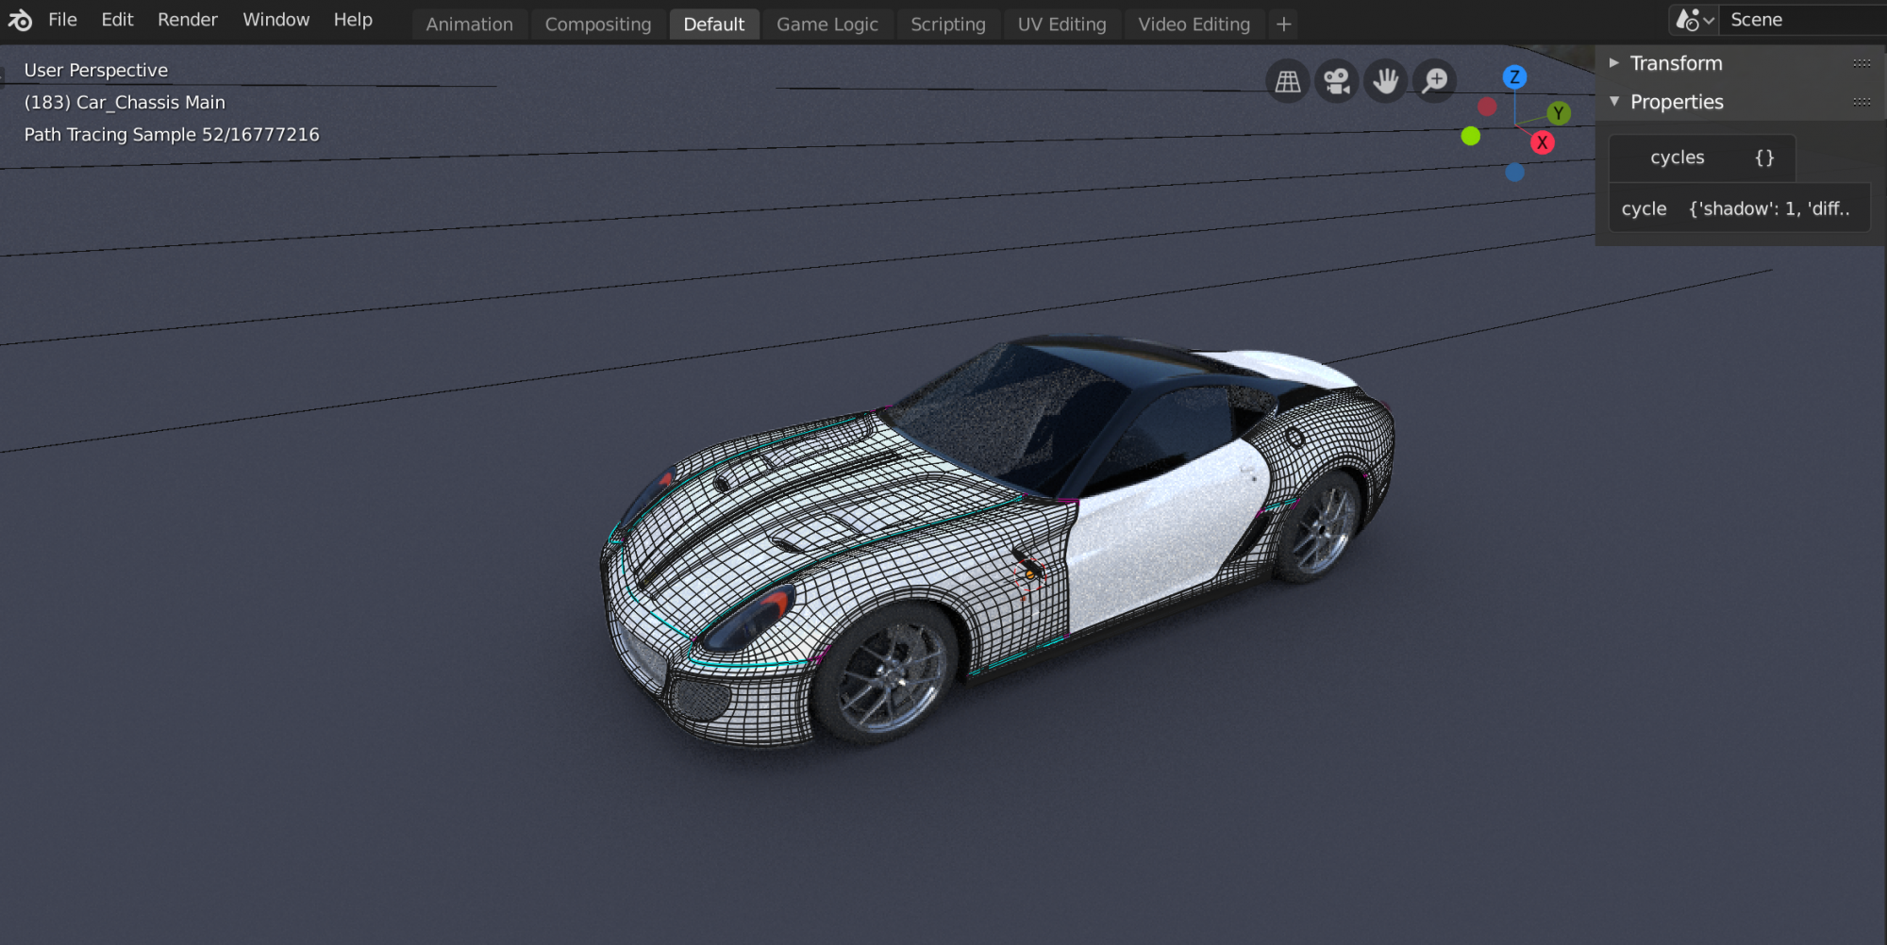Click the (183) Car_Chassis Main label
The image size is (1887, 945).
(125, 102)
